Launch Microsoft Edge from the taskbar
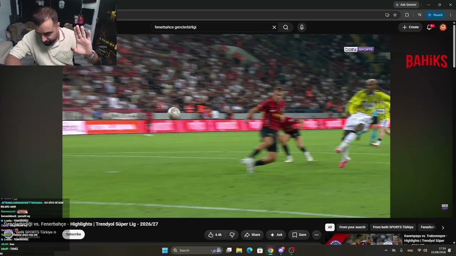This screenshot has width=456, height=256. [250, 250]
